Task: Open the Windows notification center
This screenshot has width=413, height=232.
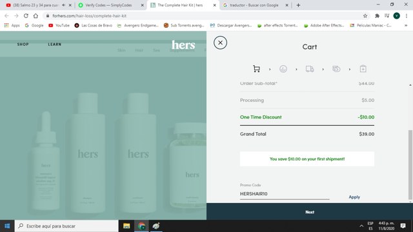Action: [403, 226]
